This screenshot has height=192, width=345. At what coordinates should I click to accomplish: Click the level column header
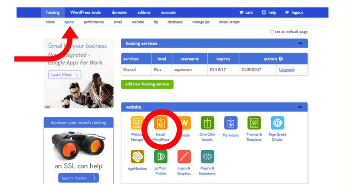(162, 58)
